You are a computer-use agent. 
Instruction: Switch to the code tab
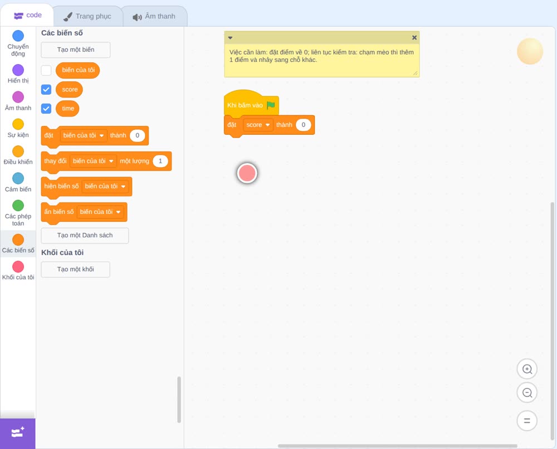coord(27,15)
